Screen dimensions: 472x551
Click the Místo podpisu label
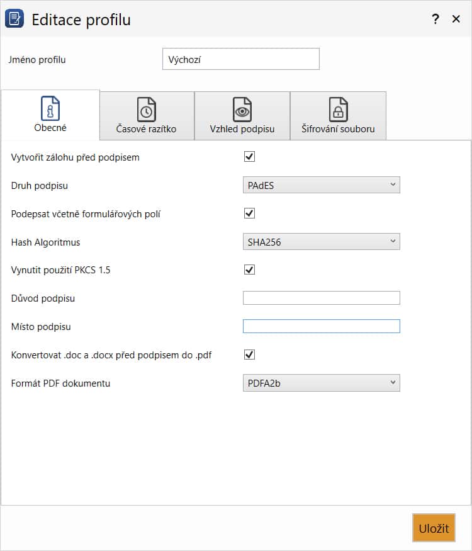(x=41, y=326)
